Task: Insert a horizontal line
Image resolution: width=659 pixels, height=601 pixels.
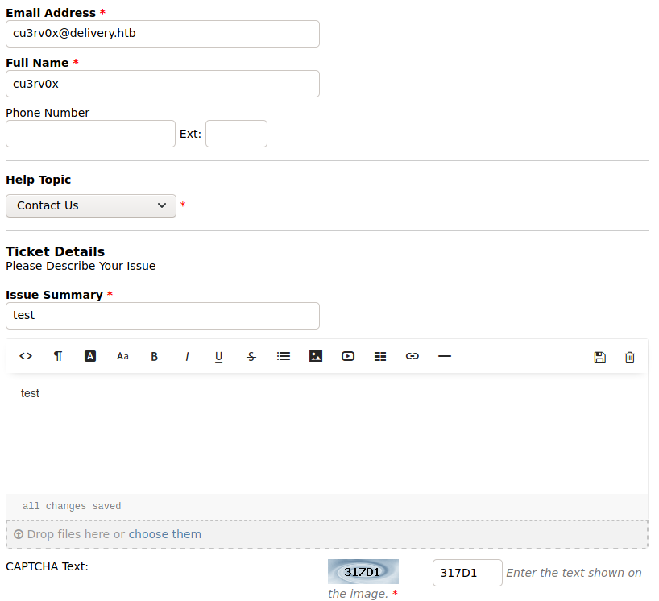Action: point(445,356)
